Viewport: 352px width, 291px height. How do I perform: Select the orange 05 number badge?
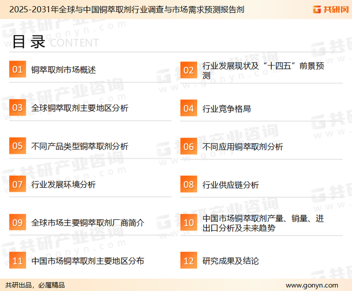[x=17, y=145]
